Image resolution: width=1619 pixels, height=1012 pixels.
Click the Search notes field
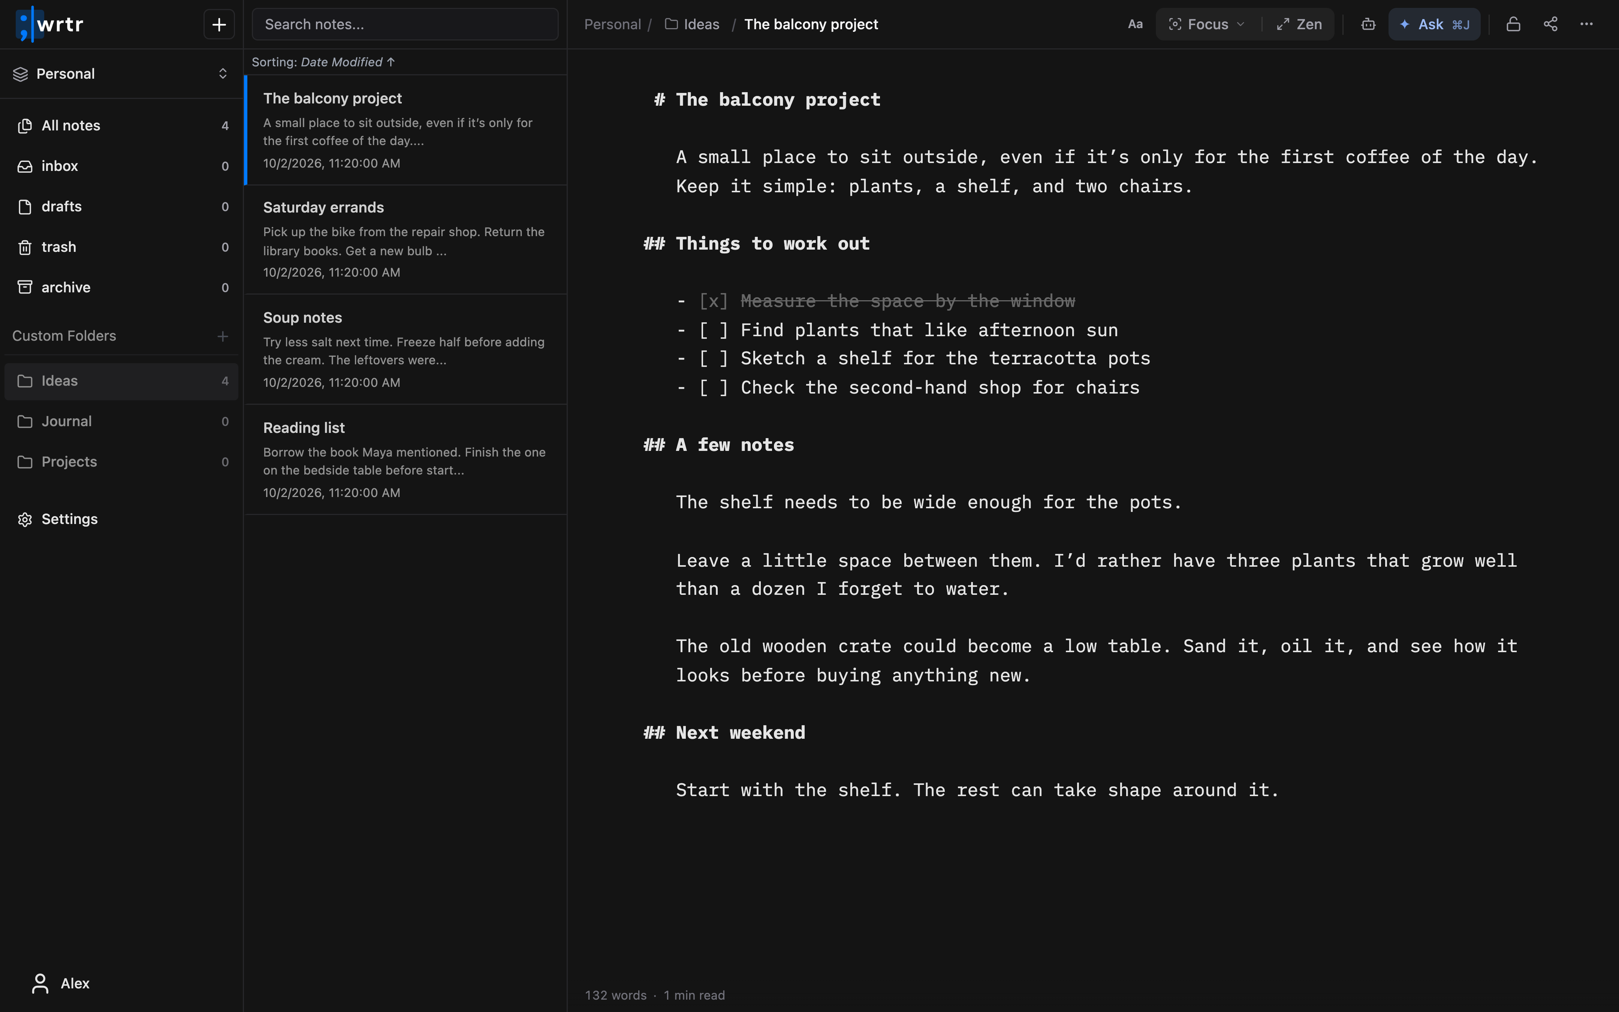point(405,25)
